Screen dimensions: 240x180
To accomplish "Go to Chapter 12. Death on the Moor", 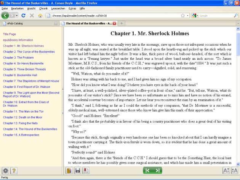I will (22, 117).
